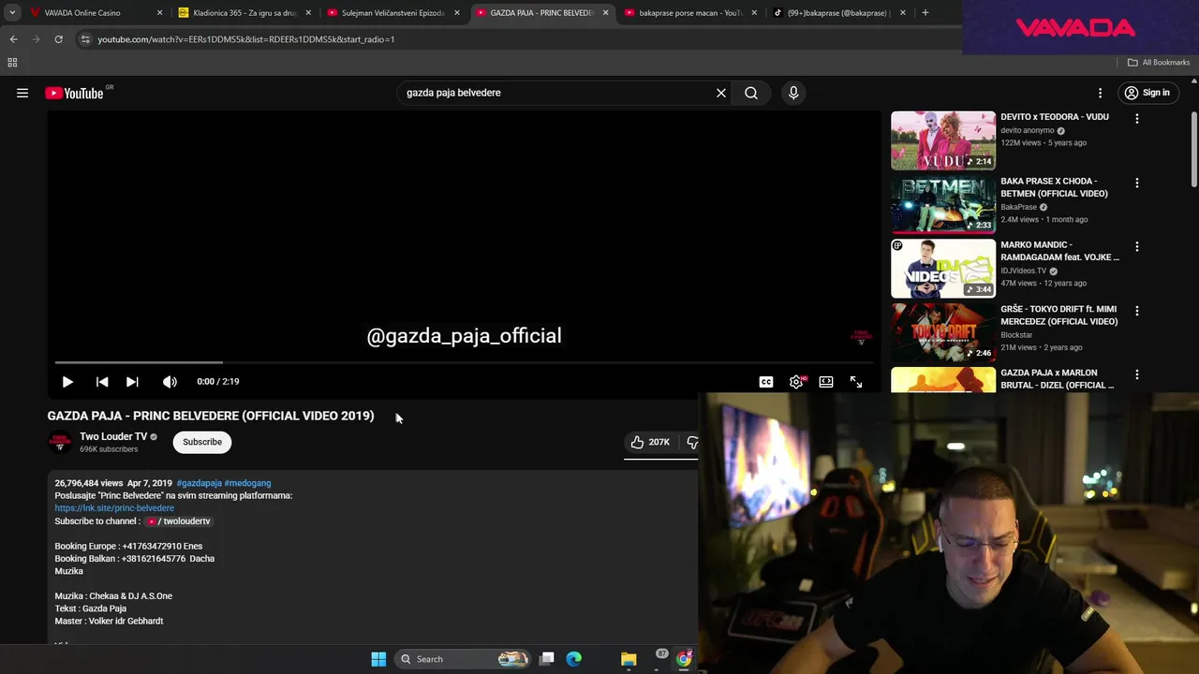Open the Two Louder TV channel name
The image size is (1199, 674).
pyautogui.click(x=113, y=436)
